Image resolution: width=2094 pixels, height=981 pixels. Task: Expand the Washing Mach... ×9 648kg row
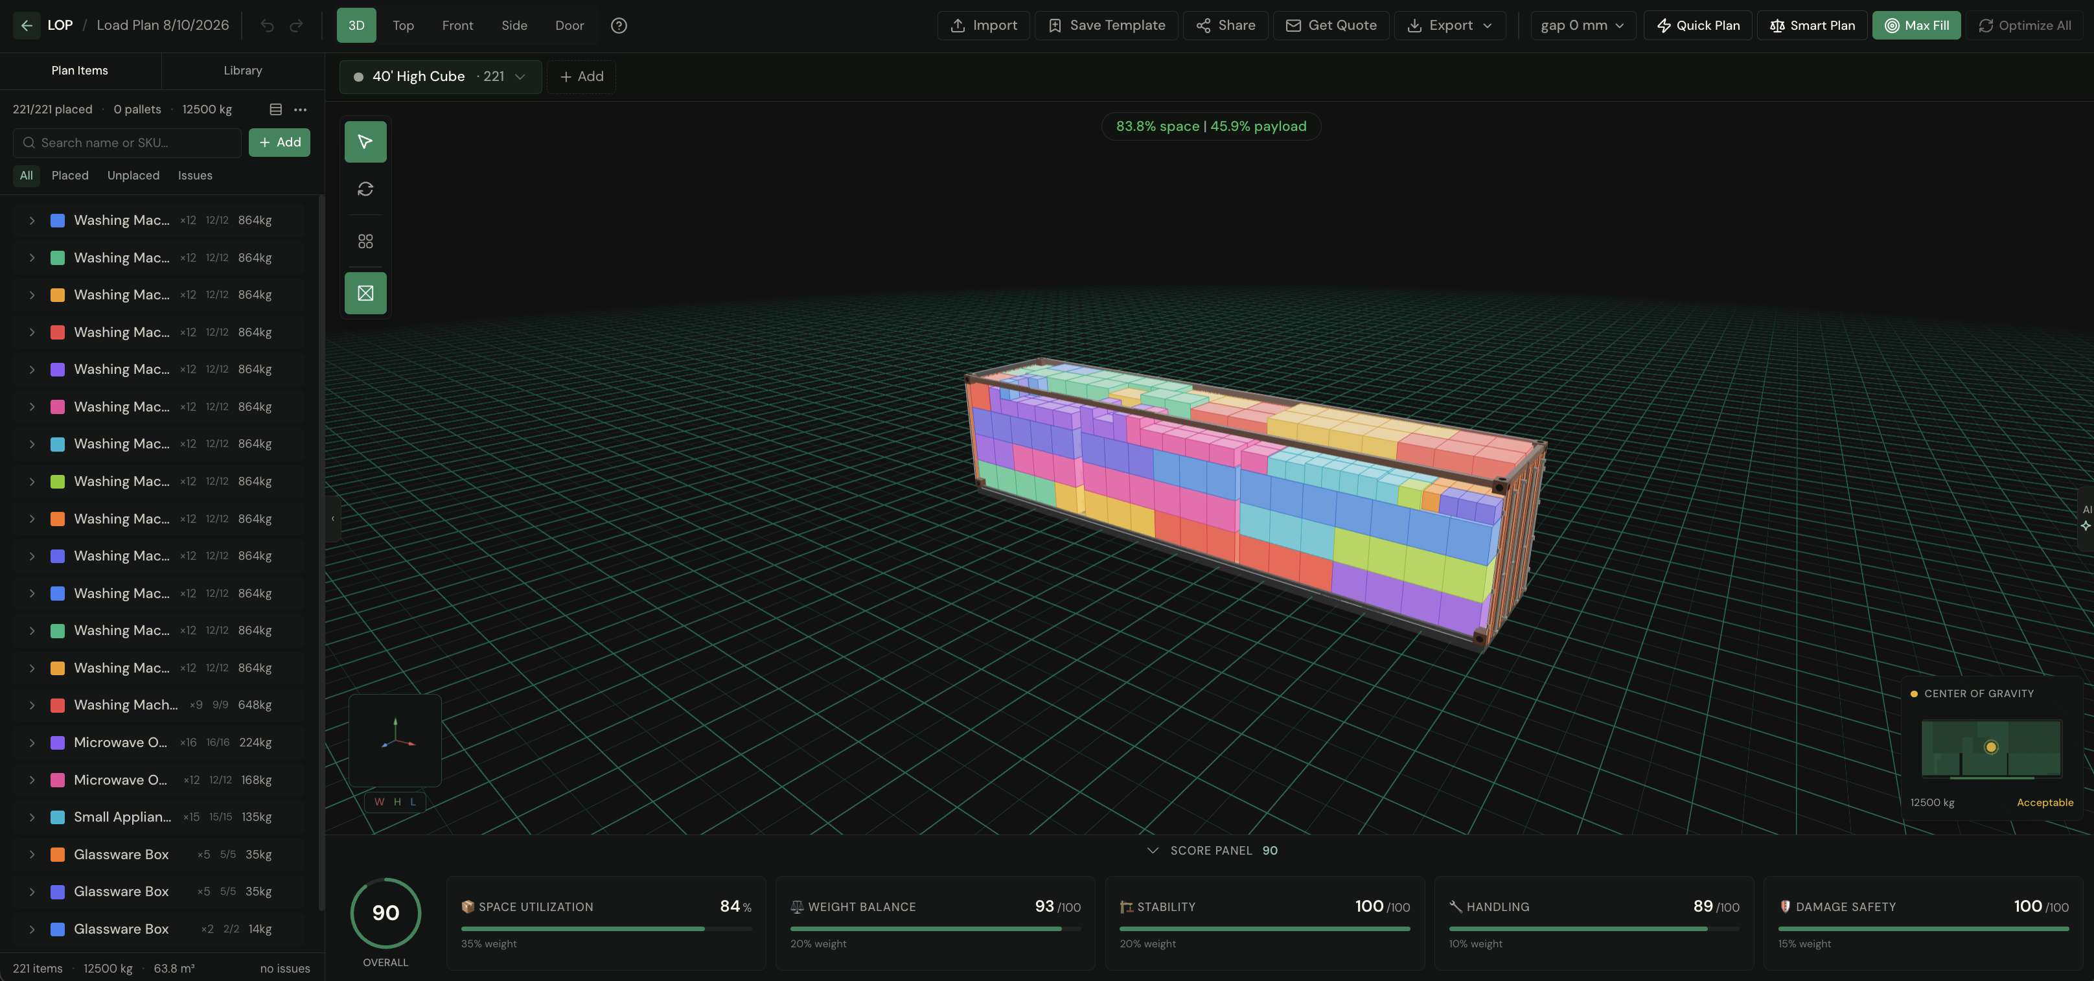click(32, 705)
